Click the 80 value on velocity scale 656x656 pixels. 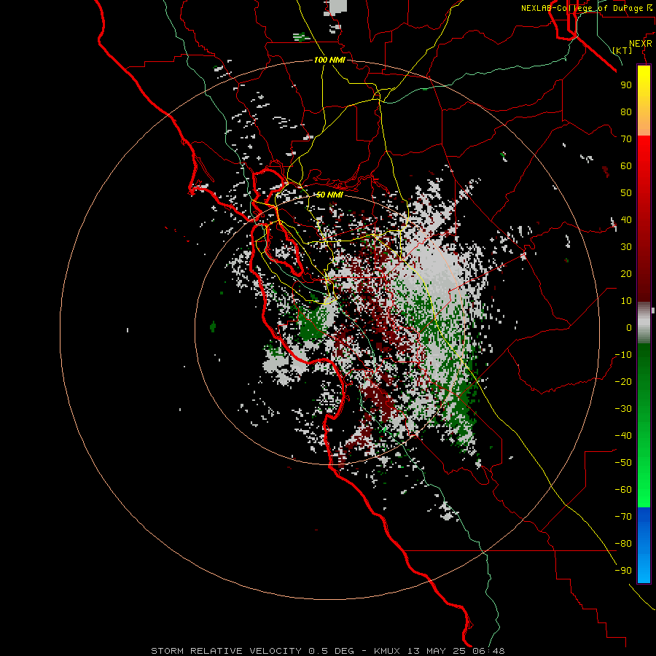(x=626, y=112)
